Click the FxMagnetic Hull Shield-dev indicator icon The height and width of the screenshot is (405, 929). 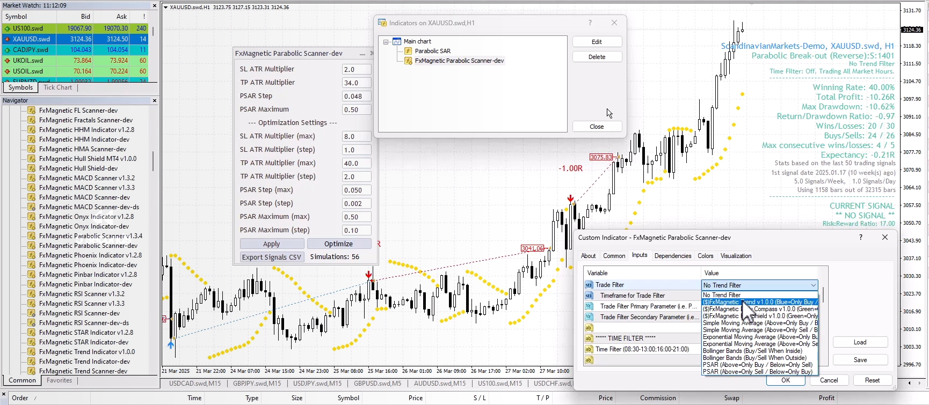(x=32, y=168)
